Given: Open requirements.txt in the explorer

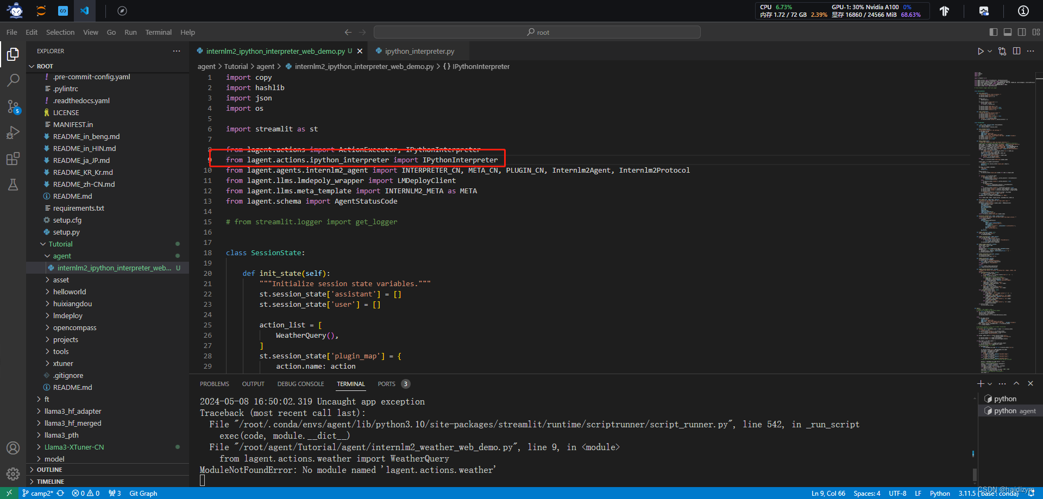Looking at the screenshot, I should [108, 208].
